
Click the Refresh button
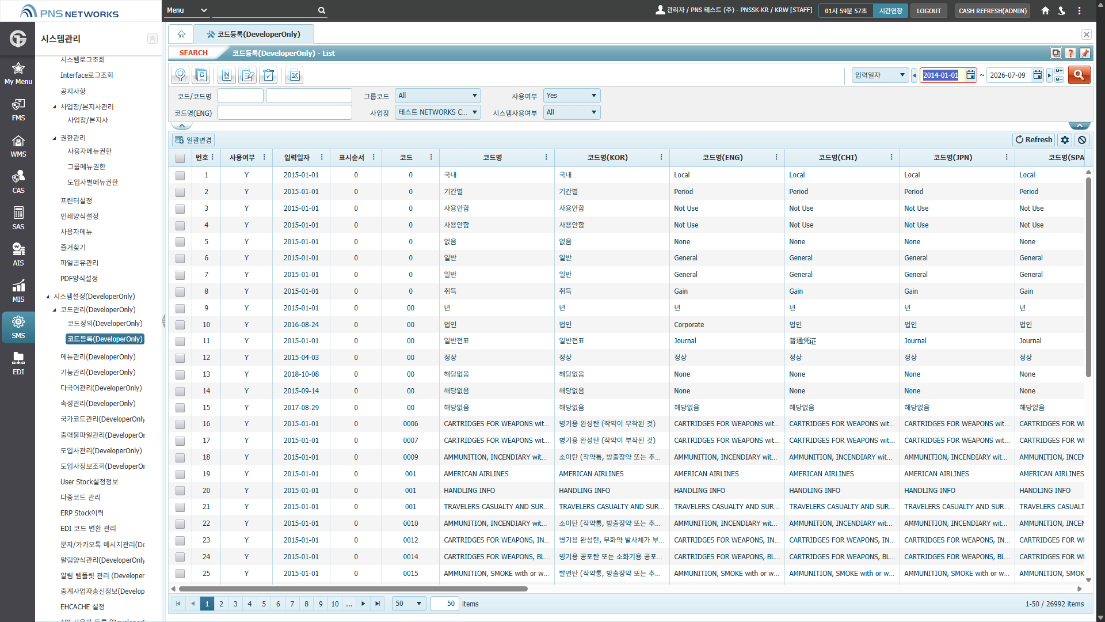point(1034,140)
